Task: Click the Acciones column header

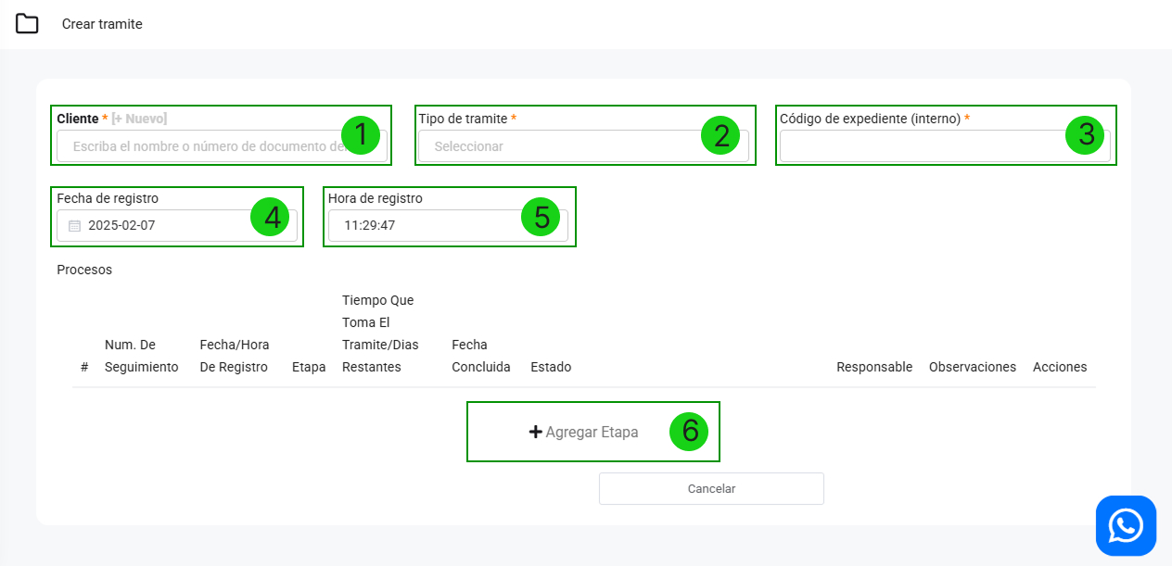Action: (1059, 367)
